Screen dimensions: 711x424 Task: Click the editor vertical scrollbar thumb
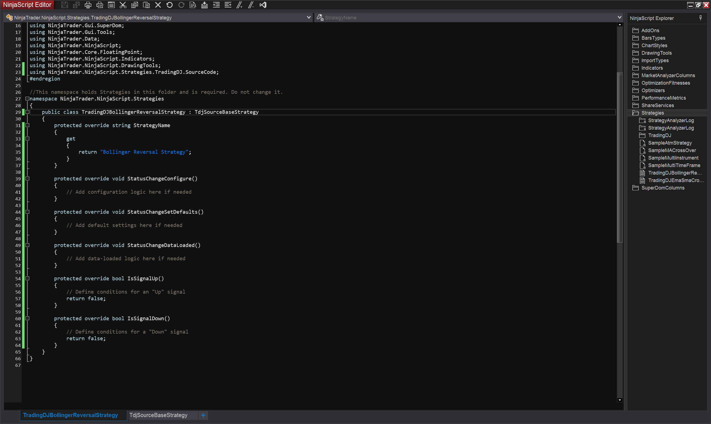tap(620, 157)
